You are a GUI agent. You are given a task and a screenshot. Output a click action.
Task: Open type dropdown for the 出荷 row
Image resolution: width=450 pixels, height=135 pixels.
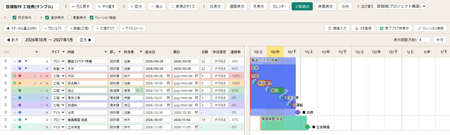point(58,112)
